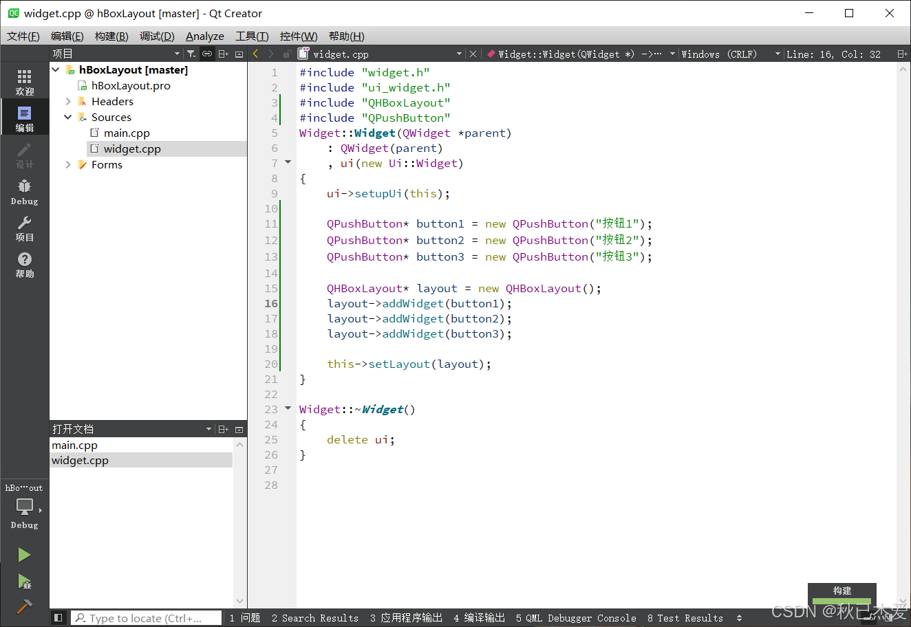Open the Analyze menu
Viewport: 911px width, 627px height.
coord(204,36)
